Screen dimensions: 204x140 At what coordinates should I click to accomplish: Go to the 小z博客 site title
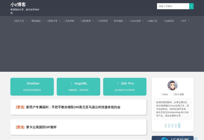point(18,5)
